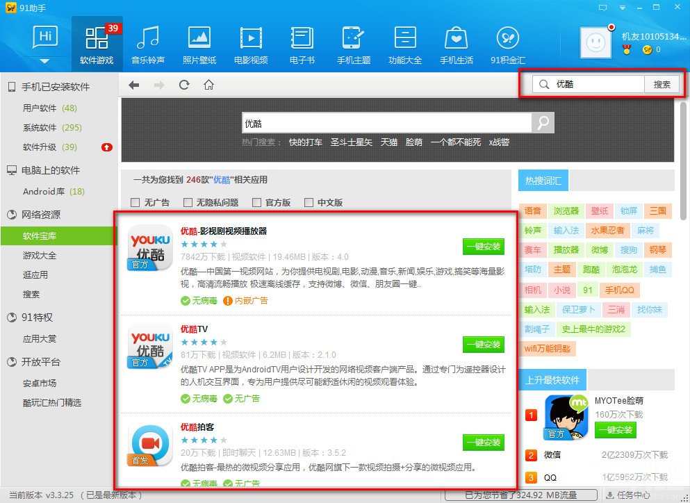Collapse the 手机已安装软件 sidebar section
The width and height of the screenshot is (690, 503).
coord(57,86)
